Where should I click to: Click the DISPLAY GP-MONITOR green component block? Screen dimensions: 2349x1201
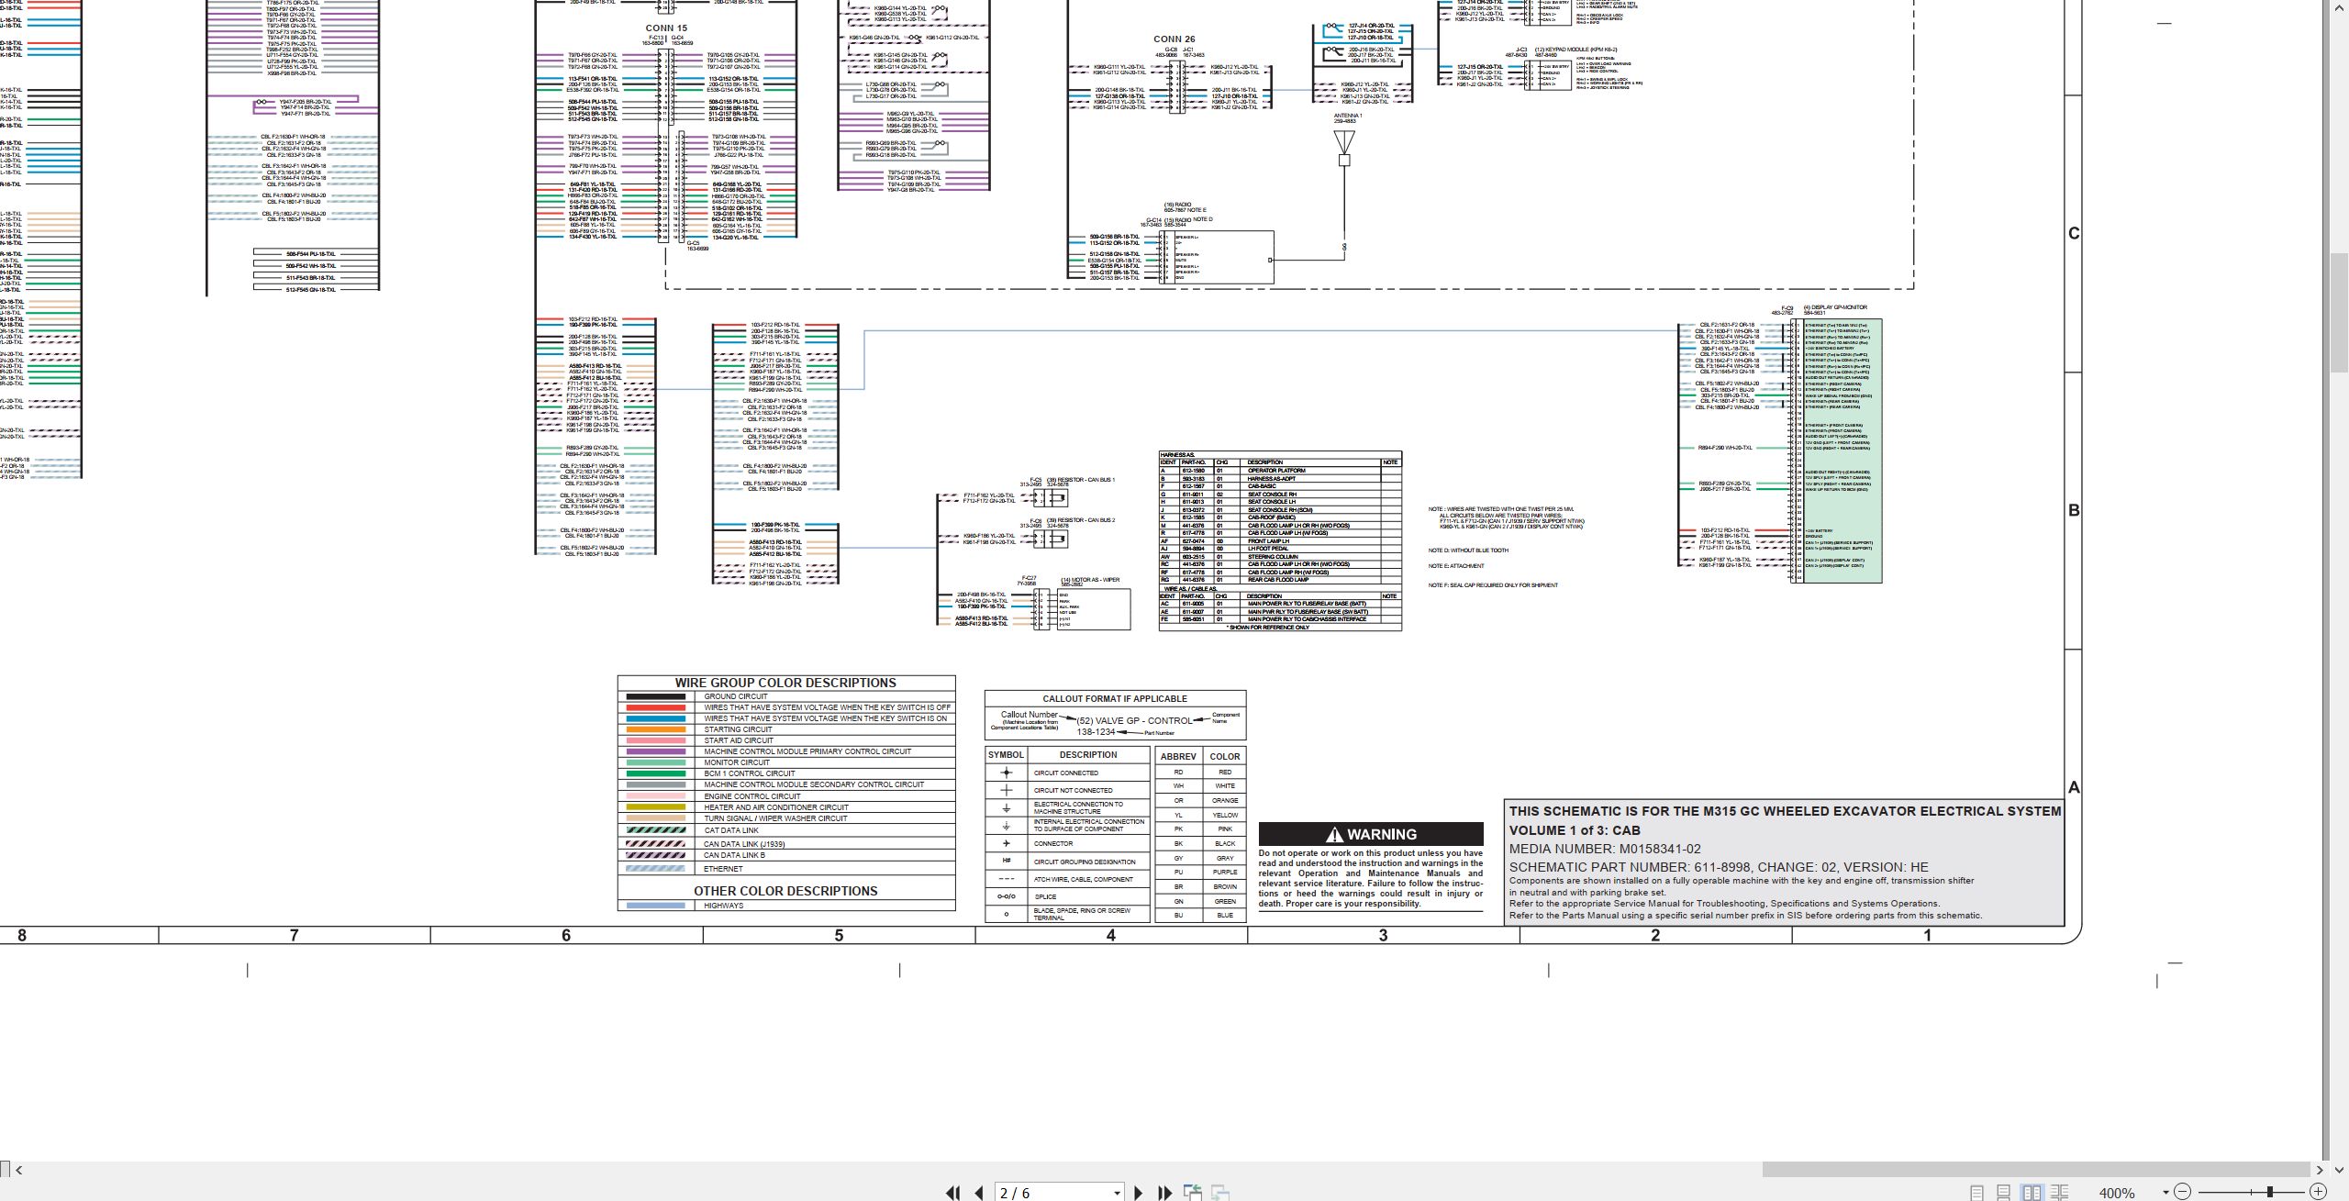(x=1842, y=450)
